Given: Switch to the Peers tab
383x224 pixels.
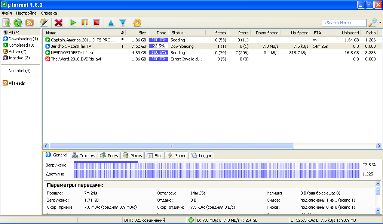Looking at the screenshot, I should (109, 156).
